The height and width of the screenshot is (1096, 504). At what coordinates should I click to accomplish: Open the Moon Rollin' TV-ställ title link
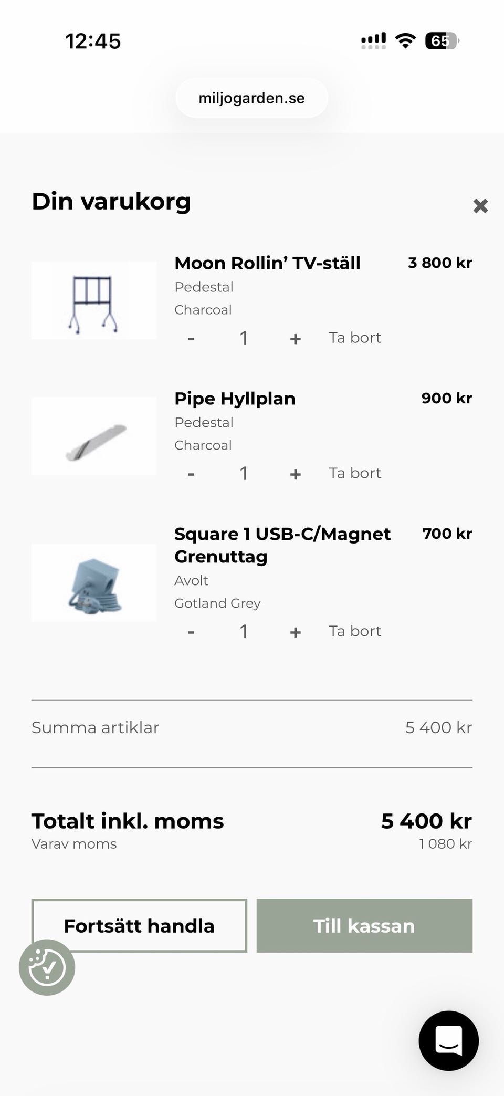[267, 263]
